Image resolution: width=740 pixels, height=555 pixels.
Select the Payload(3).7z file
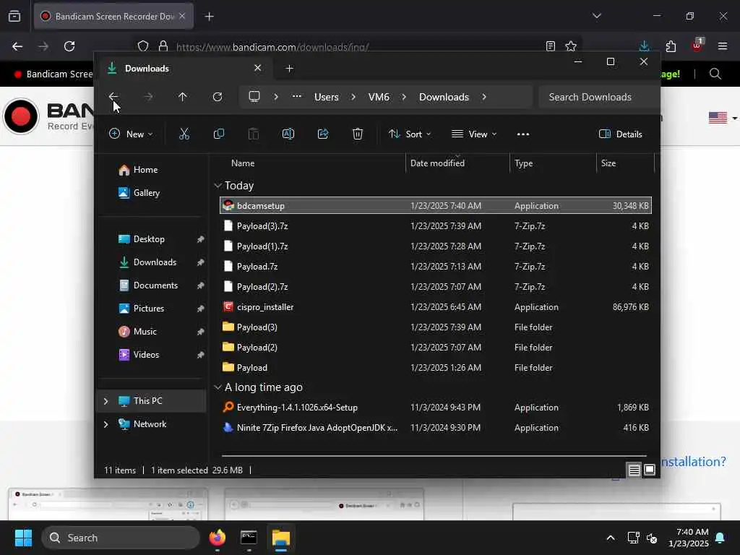(436, 226)
